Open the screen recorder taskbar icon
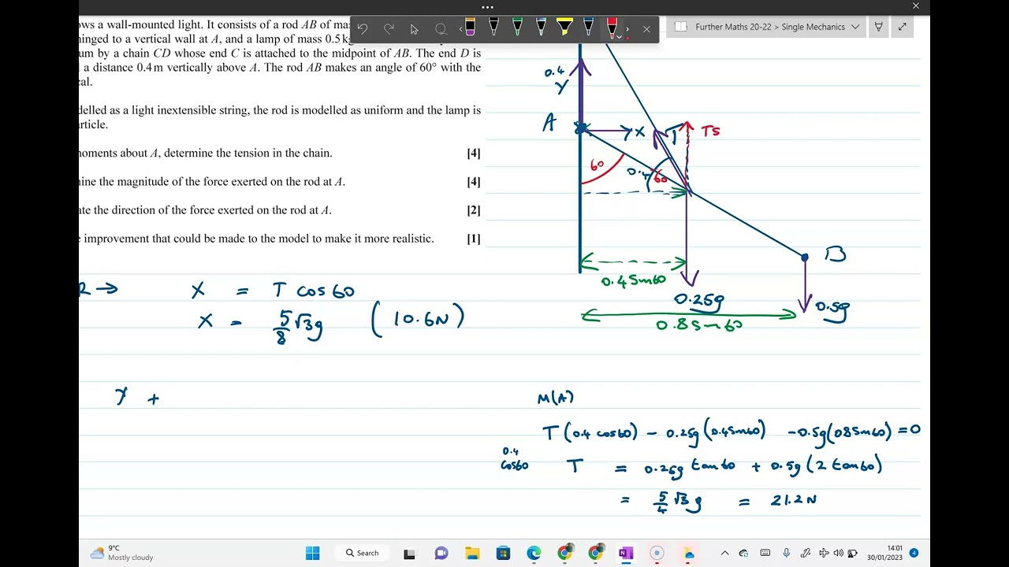This screenshot has width=1009, height=567. [657, 554]
